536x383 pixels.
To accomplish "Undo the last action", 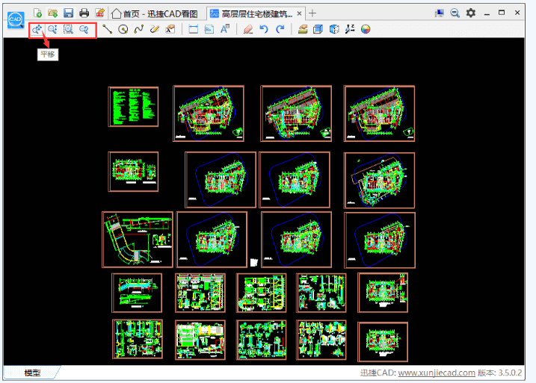I will click(x=264, y=30).
